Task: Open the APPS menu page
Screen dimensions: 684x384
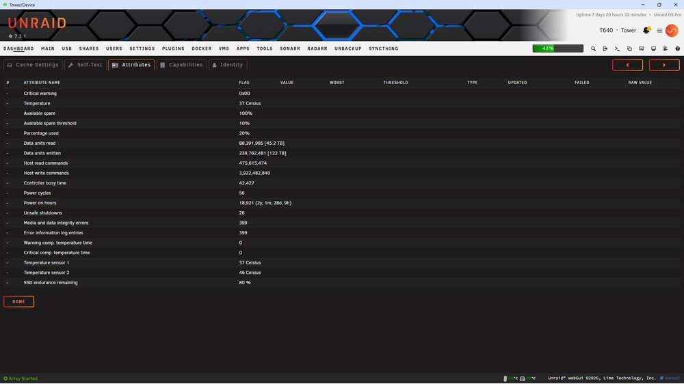Action: click(x=243, y=49)
